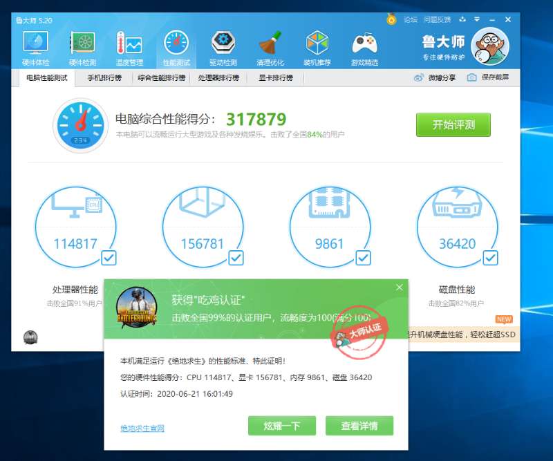This screenshot has width=553, height=461.
Task: Click the 炫耀一下 show-off button
Action: 281,426
